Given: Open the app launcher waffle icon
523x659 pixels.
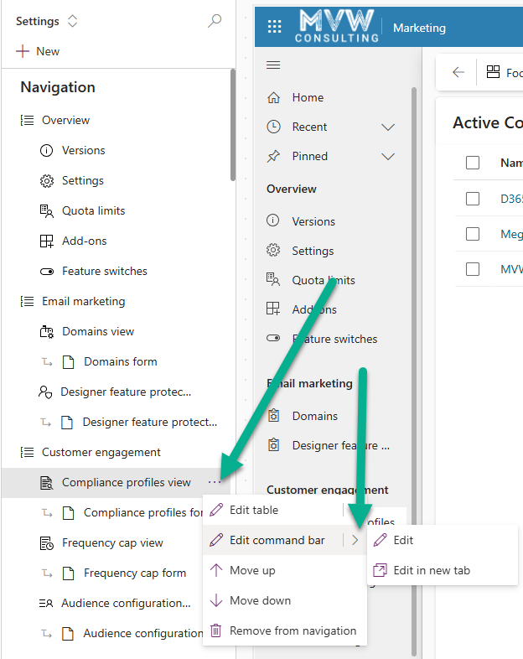Looking at the screenshot, I should tap(274, 28).
